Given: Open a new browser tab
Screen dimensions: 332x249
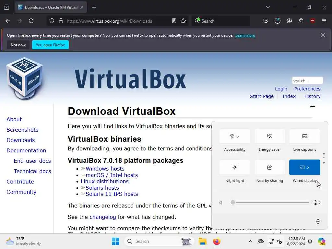Looking at the screenshot, I should (x=94, y=7).
